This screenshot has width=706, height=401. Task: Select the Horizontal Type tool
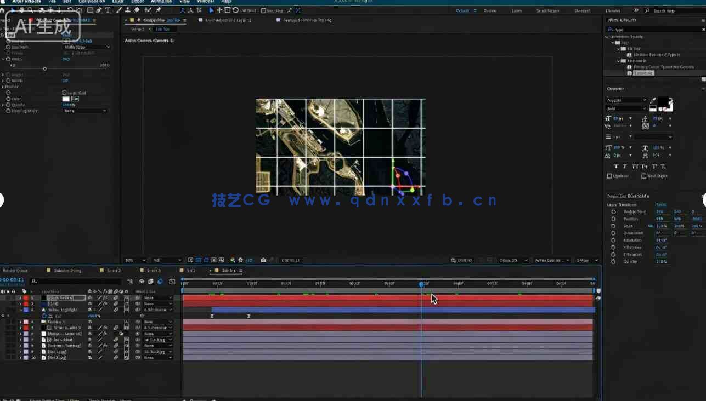[x=108, y=10]
